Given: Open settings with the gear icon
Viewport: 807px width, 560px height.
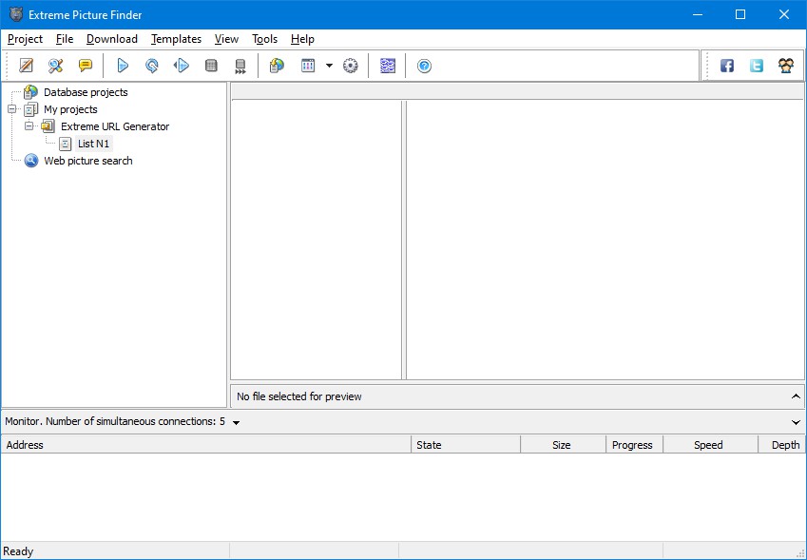Looking at the screenshot, I should coord(351,66).
